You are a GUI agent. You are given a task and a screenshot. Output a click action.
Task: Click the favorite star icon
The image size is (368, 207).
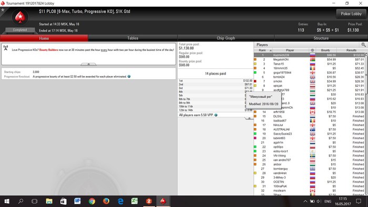pyautogui.click(x=3, y=10)
